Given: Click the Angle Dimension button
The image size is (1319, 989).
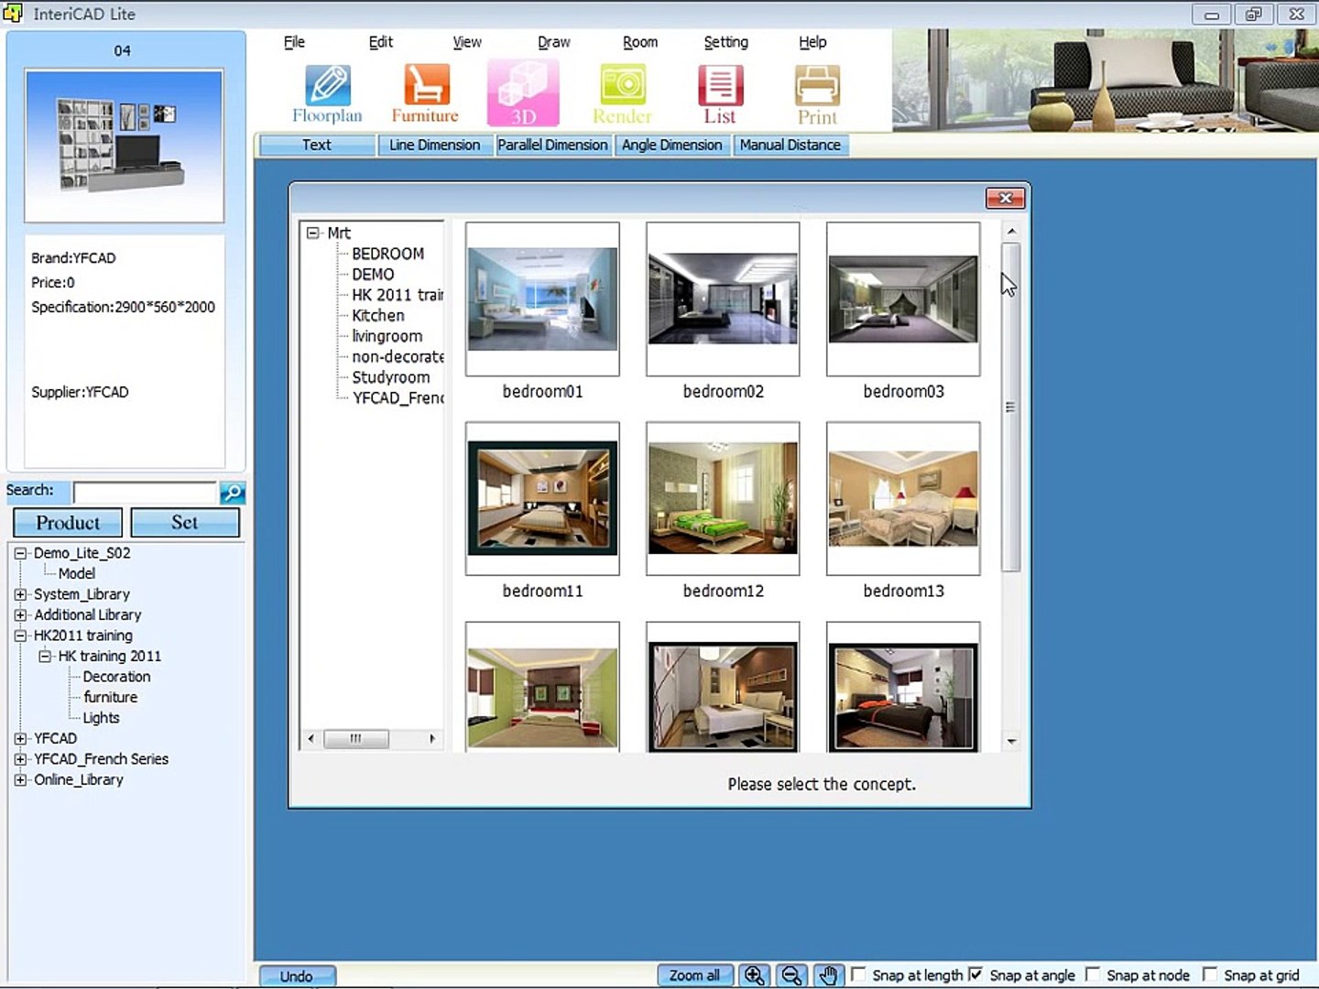Looking at the screenshot, I should [671, 145].
